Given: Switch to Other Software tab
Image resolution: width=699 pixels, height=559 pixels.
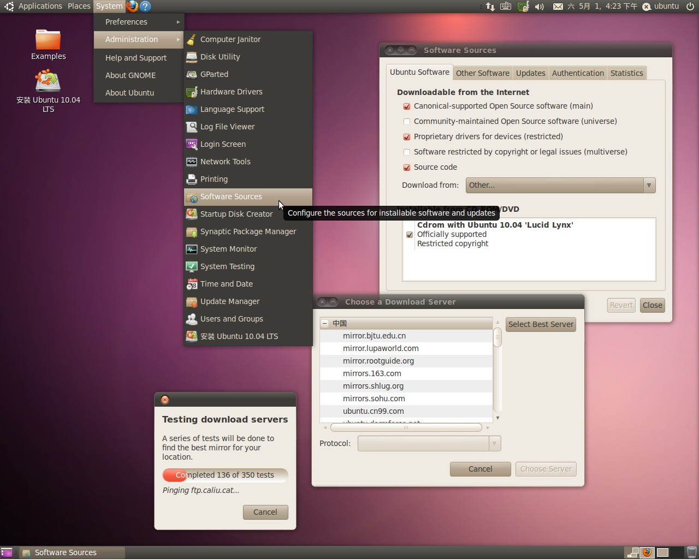Looking at the screenshot, I should [x=483, y=73].
